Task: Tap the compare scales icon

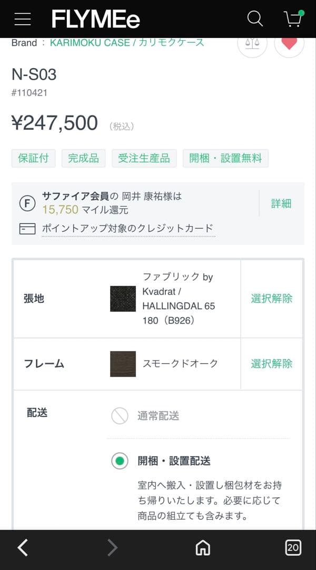Action: coord(252,43)
